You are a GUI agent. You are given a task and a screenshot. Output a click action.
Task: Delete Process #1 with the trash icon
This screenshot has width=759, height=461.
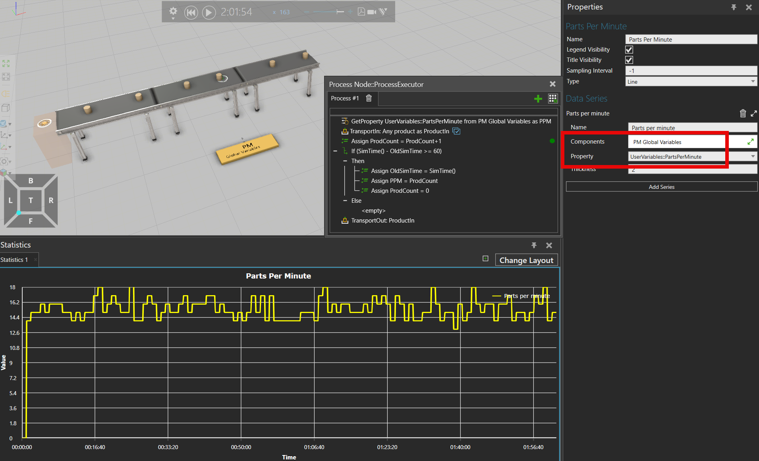coord(369,98)
